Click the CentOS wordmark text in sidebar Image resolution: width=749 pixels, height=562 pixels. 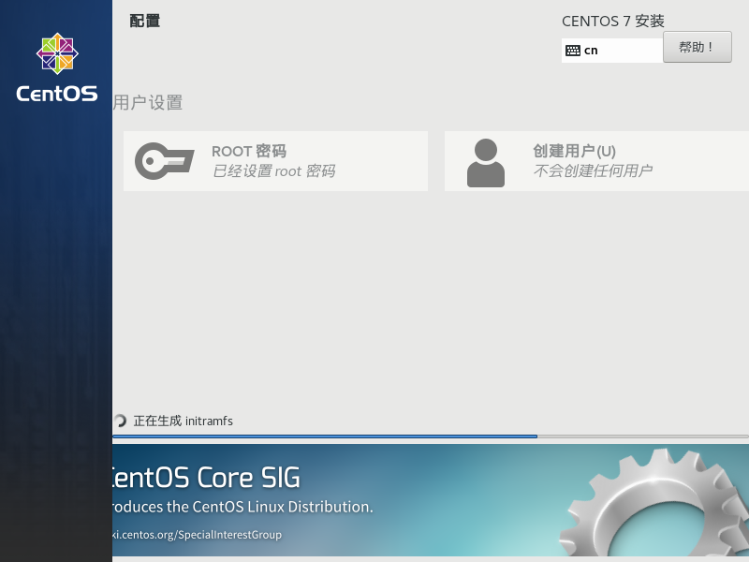(x=57, y=93)
